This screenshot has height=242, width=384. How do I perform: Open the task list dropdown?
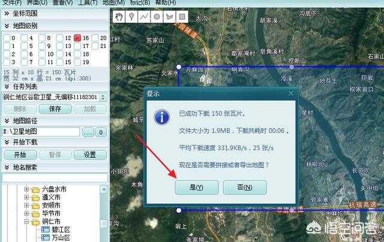click(103, 97)
